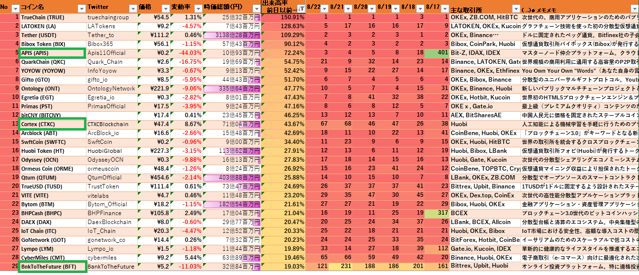Select the green 401 cell in APIS row
Viewport: 639px width, 275px height.
point(437,53)
